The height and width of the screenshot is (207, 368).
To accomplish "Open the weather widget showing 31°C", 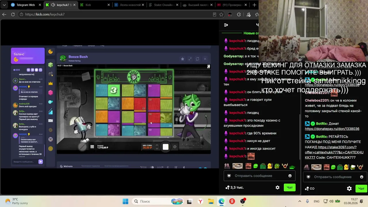I will point(17,201).
